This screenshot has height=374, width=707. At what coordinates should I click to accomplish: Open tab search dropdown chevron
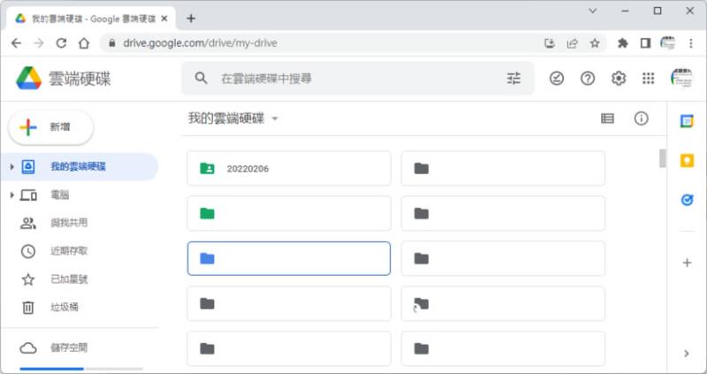[x=592, y=11]
